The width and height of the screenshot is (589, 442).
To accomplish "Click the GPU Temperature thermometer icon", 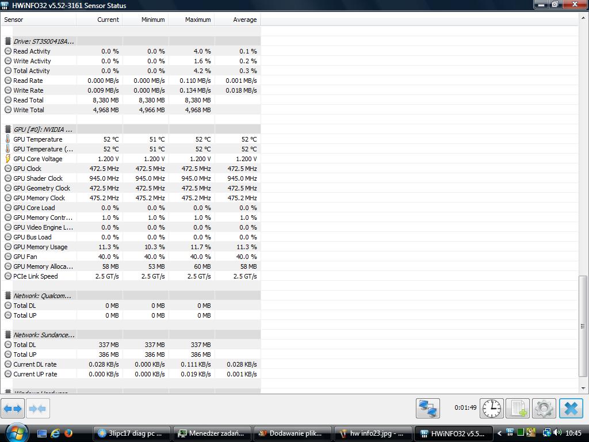I will click(8, 139).
